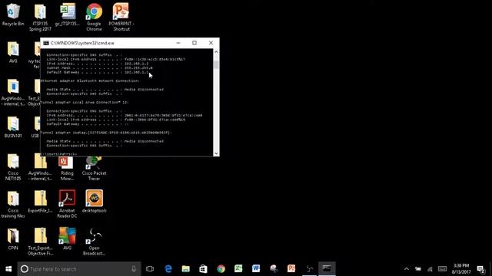492x276 pixels.
Task: Click the taskbar icon between Word and PowerPoint
Action: 274,269
